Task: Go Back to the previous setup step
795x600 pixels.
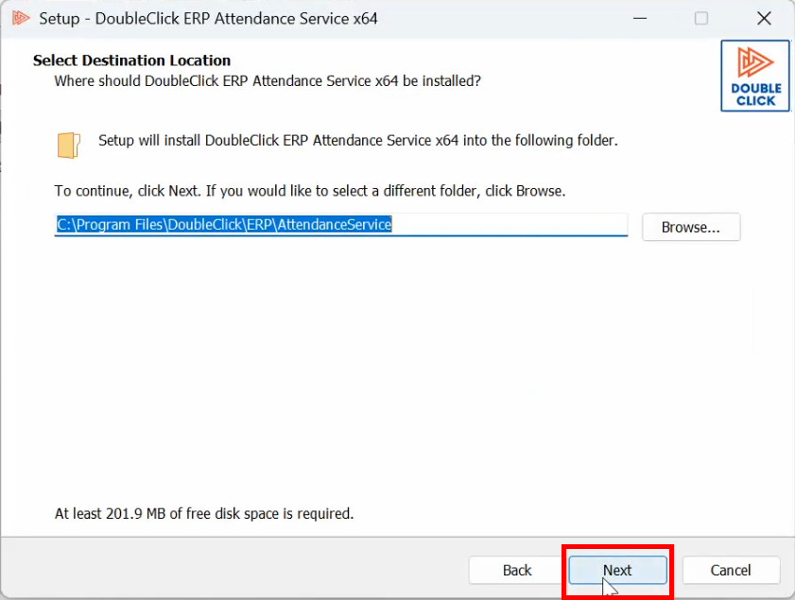Action: click(x=517, y=570)
